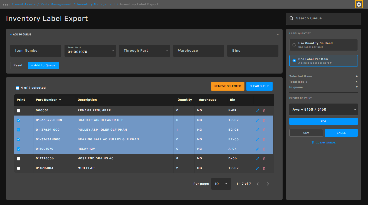Uncheck the print box for 01-37629-000
The image size is (368, 205).
[19, 130]
